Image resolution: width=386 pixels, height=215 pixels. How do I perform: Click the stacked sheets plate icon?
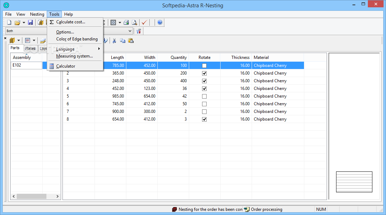[43, 40]
